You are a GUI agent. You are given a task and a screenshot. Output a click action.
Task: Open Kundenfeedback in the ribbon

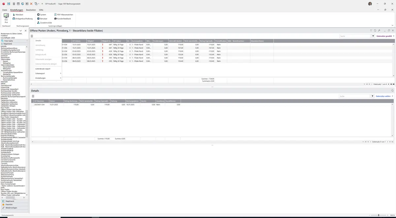pos(62,18)
